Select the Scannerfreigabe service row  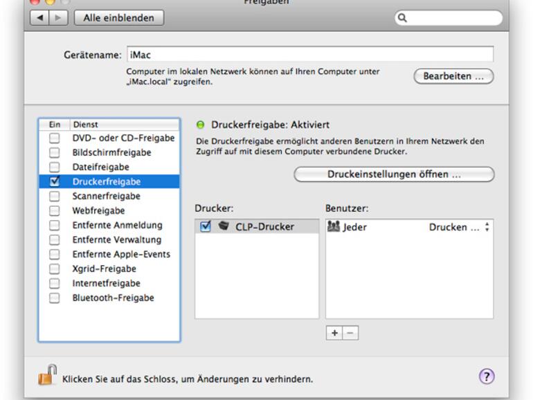109,196
